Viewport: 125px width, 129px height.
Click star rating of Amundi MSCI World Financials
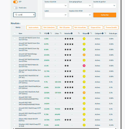(x=69, y=82)
